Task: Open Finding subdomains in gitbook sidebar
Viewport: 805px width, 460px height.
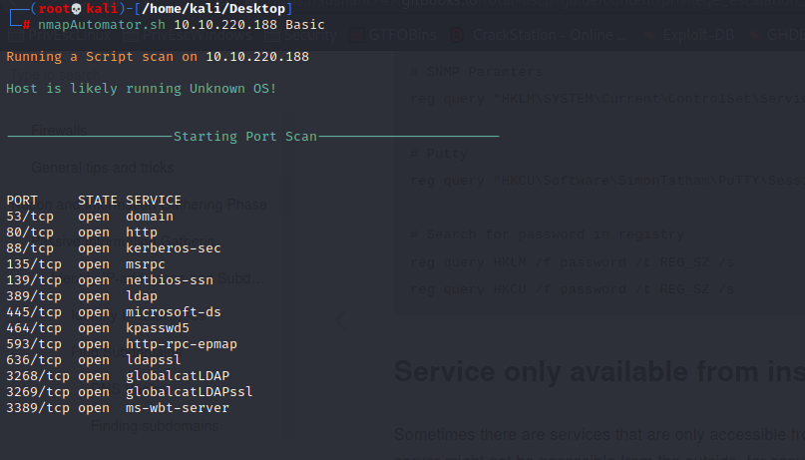Action: pyautogui.click(x=156, y=426)
